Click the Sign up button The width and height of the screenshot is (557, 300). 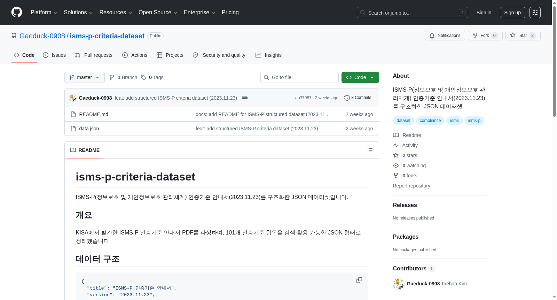[512, 13]
